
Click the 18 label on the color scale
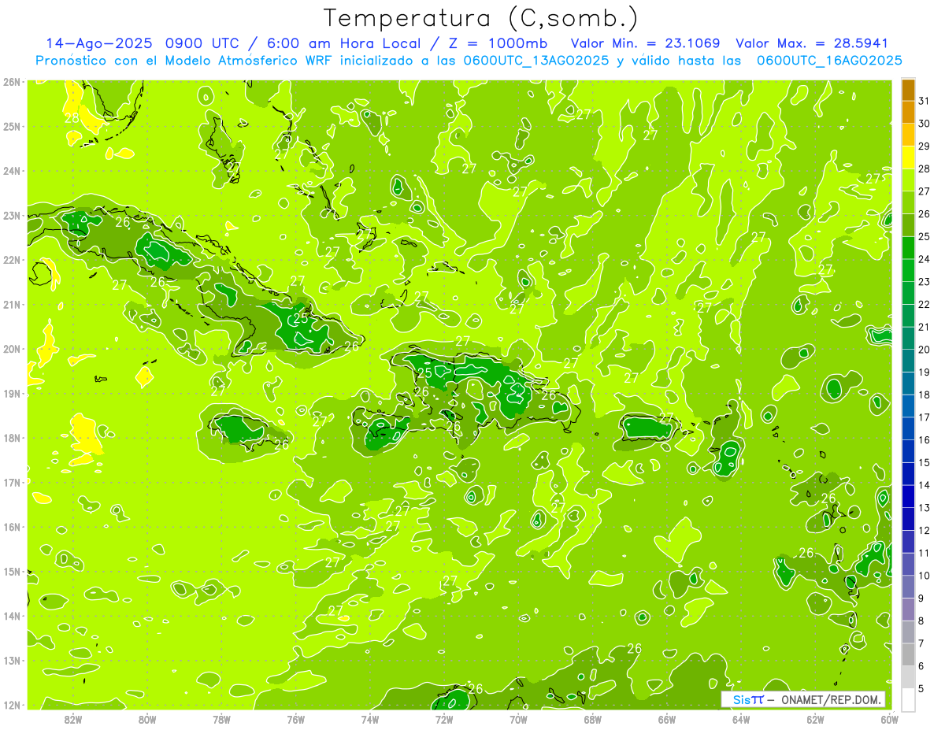[x=925, y=395]
